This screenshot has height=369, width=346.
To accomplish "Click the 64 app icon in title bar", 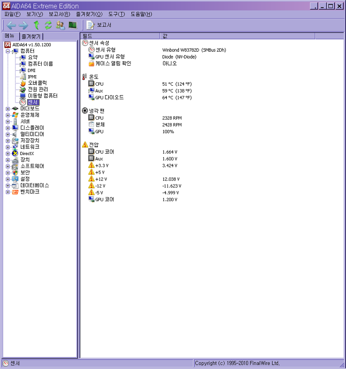I will [6, 5].
